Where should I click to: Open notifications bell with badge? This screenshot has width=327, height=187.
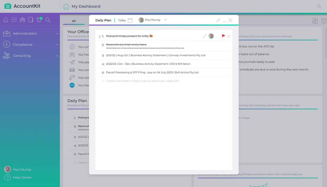tap(39, 20)
